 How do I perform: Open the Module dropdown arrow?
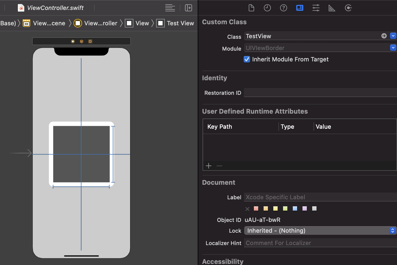point(393,48)
